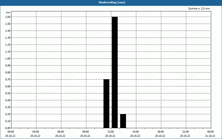Click the 1,40 y-axis value
Screen dimensions: 222x139
pyautogui.click(x=8, y=31)
